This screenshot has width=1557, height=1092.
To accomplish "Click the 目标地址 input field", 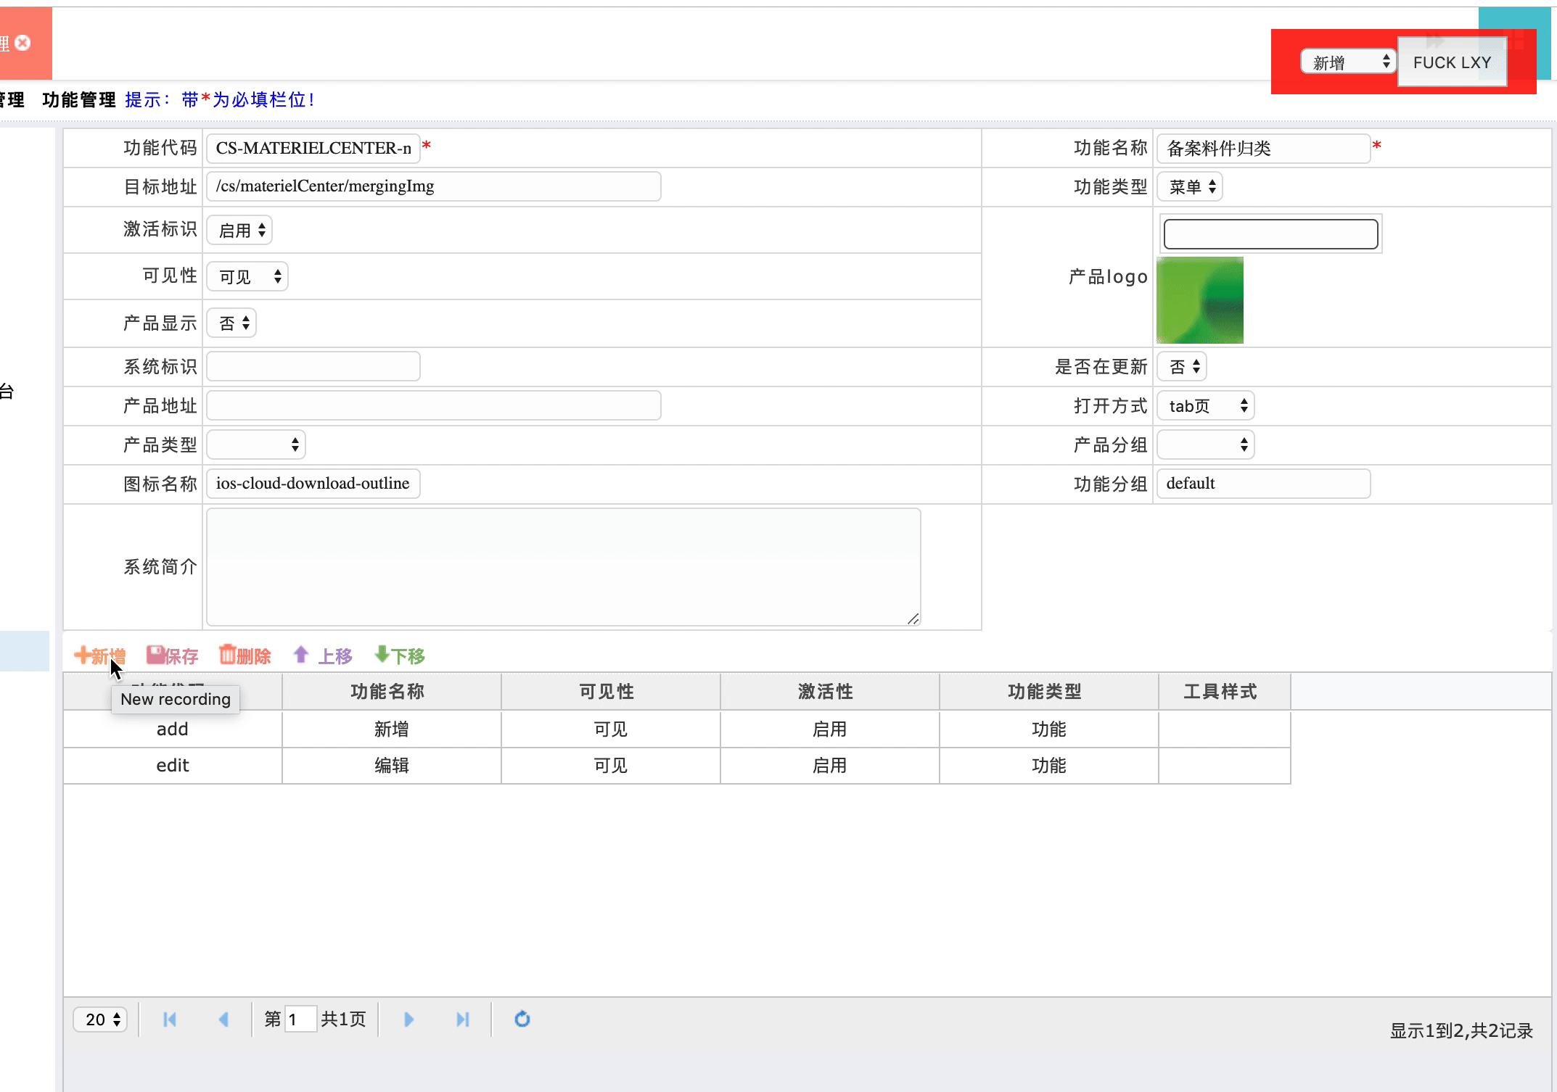I will pyautogui.click(x=434, y=186).
